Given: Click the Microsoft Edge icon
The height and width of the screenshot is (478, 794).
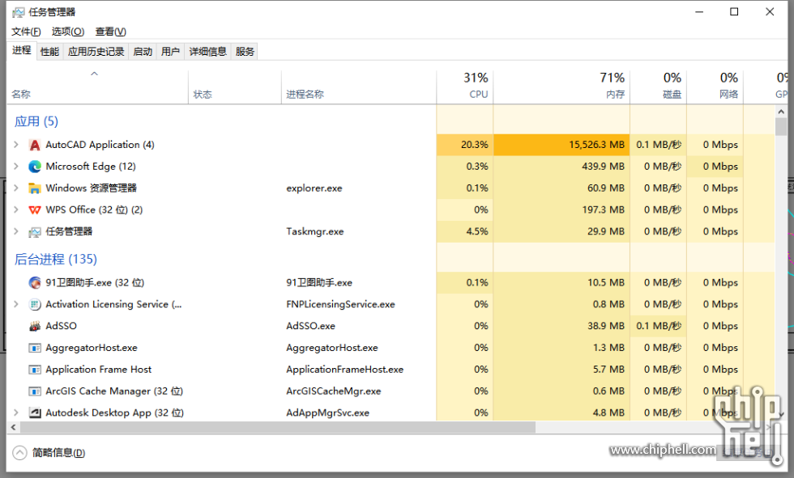Looking at the screenshot, I should 34,167.
